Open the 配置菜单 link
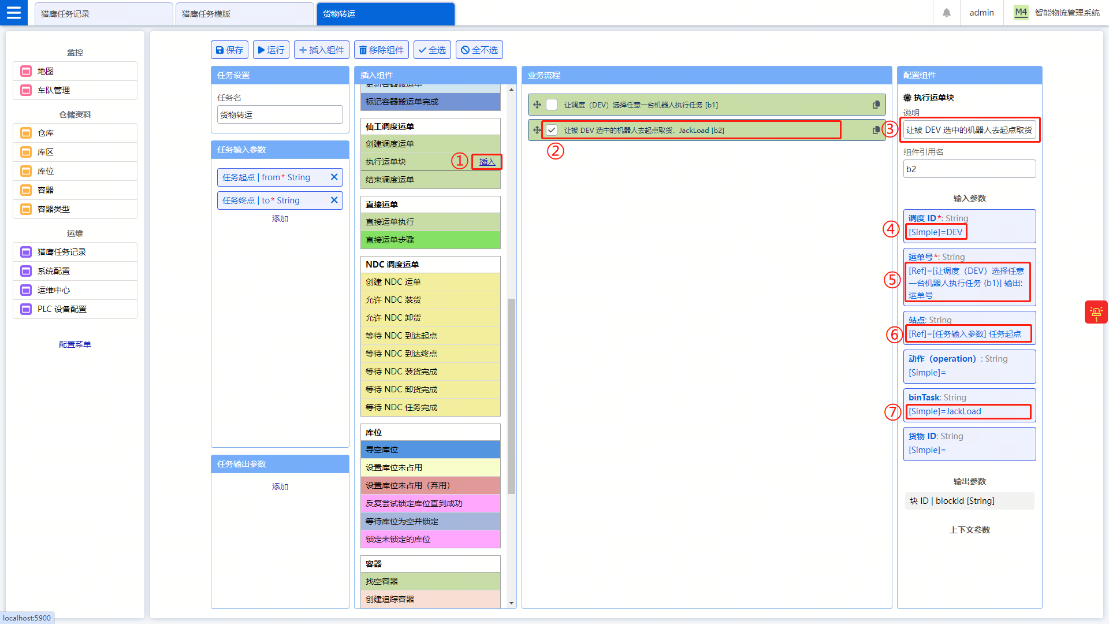The image size is (1109, 624). (x=75, y=344)
